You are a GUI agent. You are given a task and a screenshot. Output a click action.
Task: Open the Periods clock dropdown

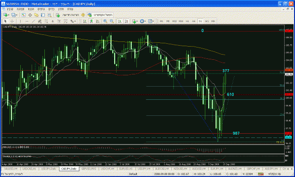[143, 21]
